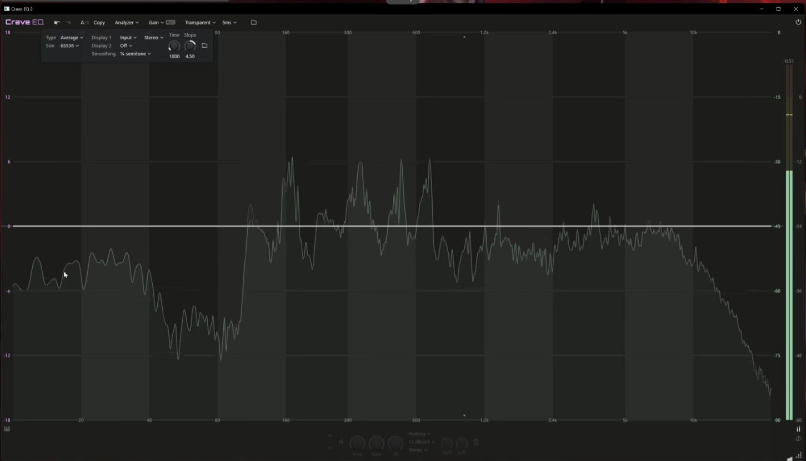
Task: Click the Slope value 4.50
Action: tap(190, 57)
